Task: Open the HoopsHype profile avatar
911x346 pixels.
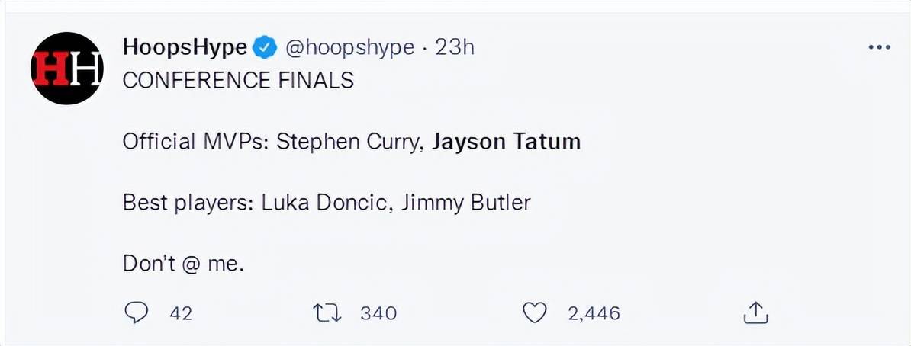Action: pyautogui.click(x=67, y=68)
